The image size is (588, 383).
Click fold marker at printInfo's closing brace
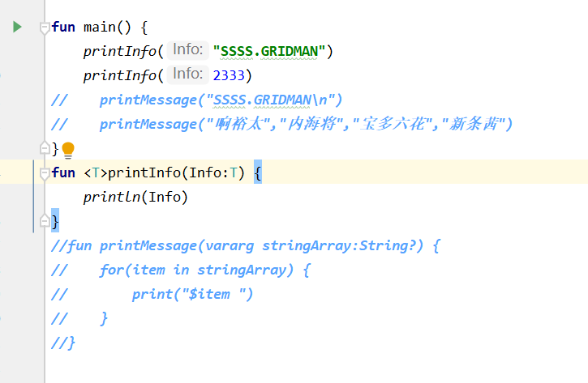(x=44, y=220)
